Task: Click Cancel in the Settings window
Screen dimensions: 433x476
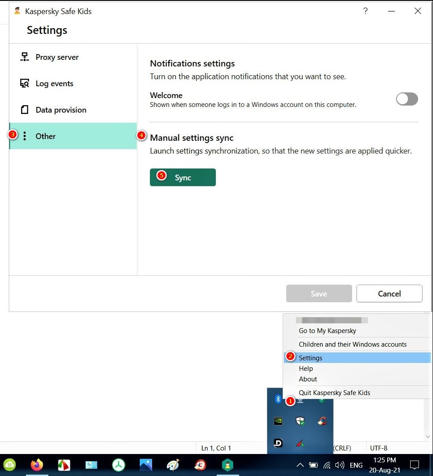Action: (389, 293)
